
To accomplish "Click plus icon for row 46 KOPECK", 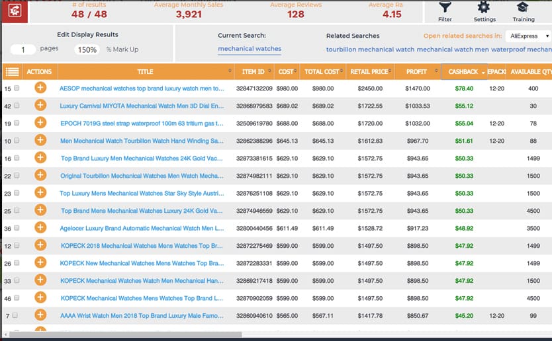I will [x=40, y=297].
